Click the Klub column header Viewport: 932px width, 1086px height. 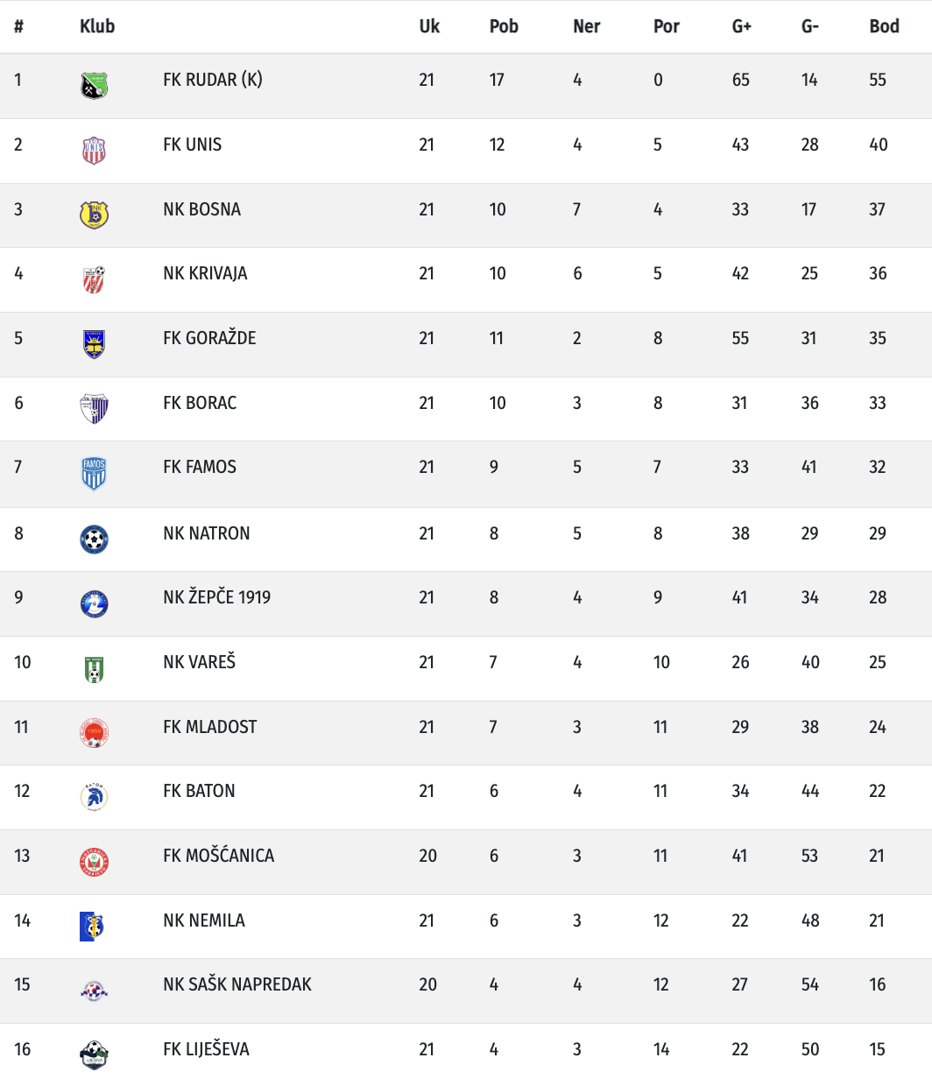[97, 26]
